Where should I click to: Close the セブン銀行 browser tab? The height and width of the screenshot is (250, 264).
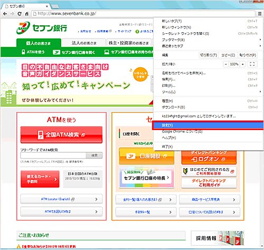coord(47,6)
